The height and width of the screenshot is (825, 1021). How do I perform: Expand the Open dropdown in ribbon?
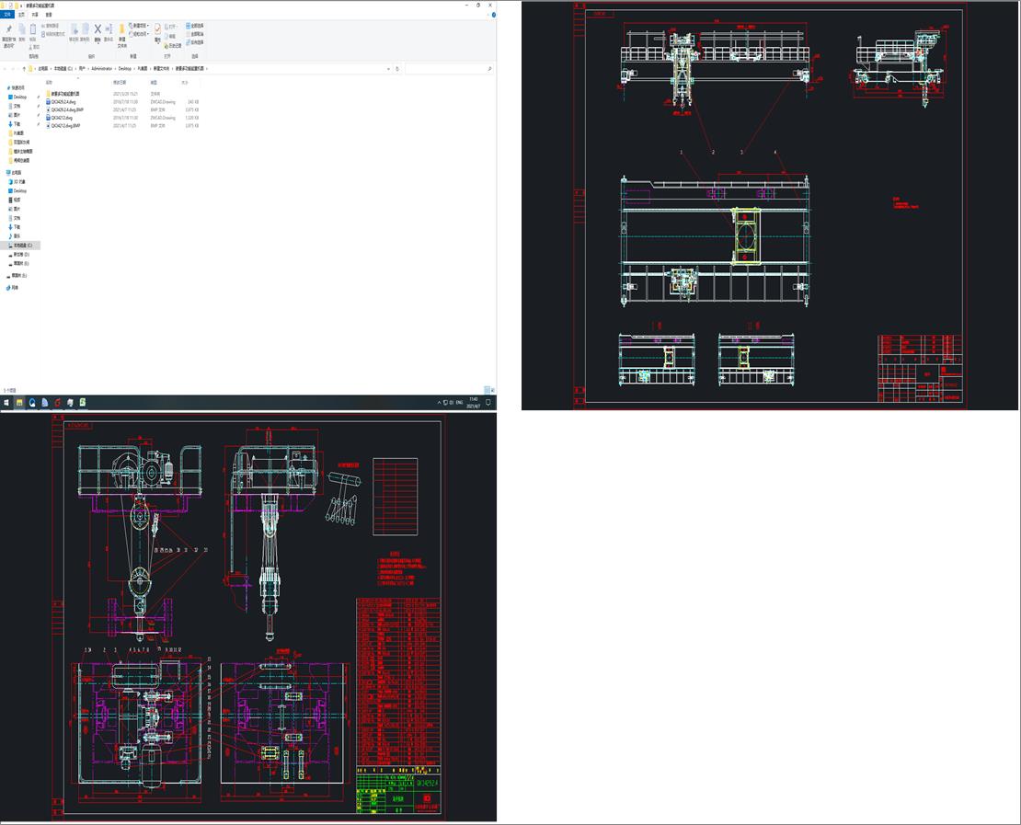(171, 27)
